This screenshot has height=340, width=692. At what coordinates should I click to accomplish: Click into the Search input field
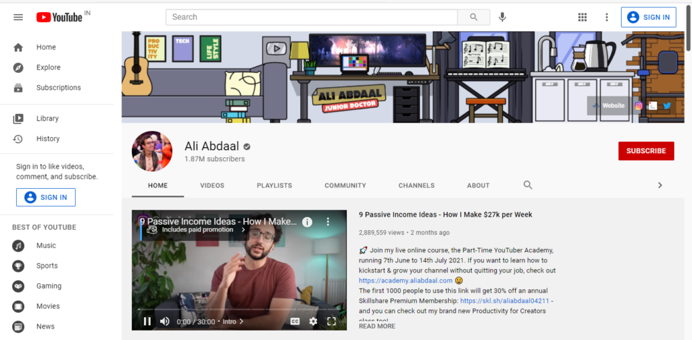coord(312,17)
